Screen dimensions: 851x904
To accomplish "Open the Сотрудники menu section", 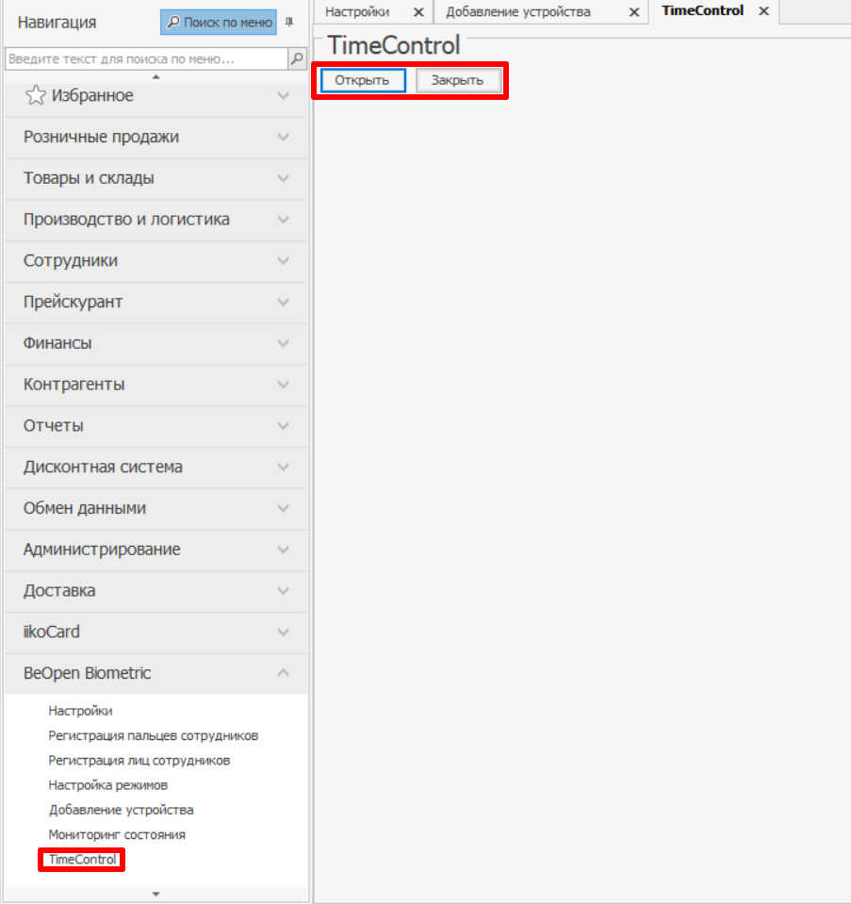I will [x=156, y=260].
